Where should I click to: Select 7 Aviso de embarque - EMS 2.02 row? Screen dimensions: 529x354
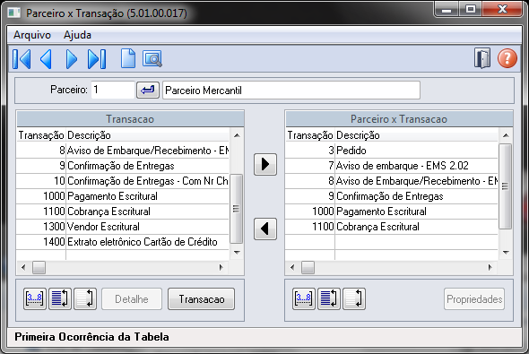click(392, 166)
